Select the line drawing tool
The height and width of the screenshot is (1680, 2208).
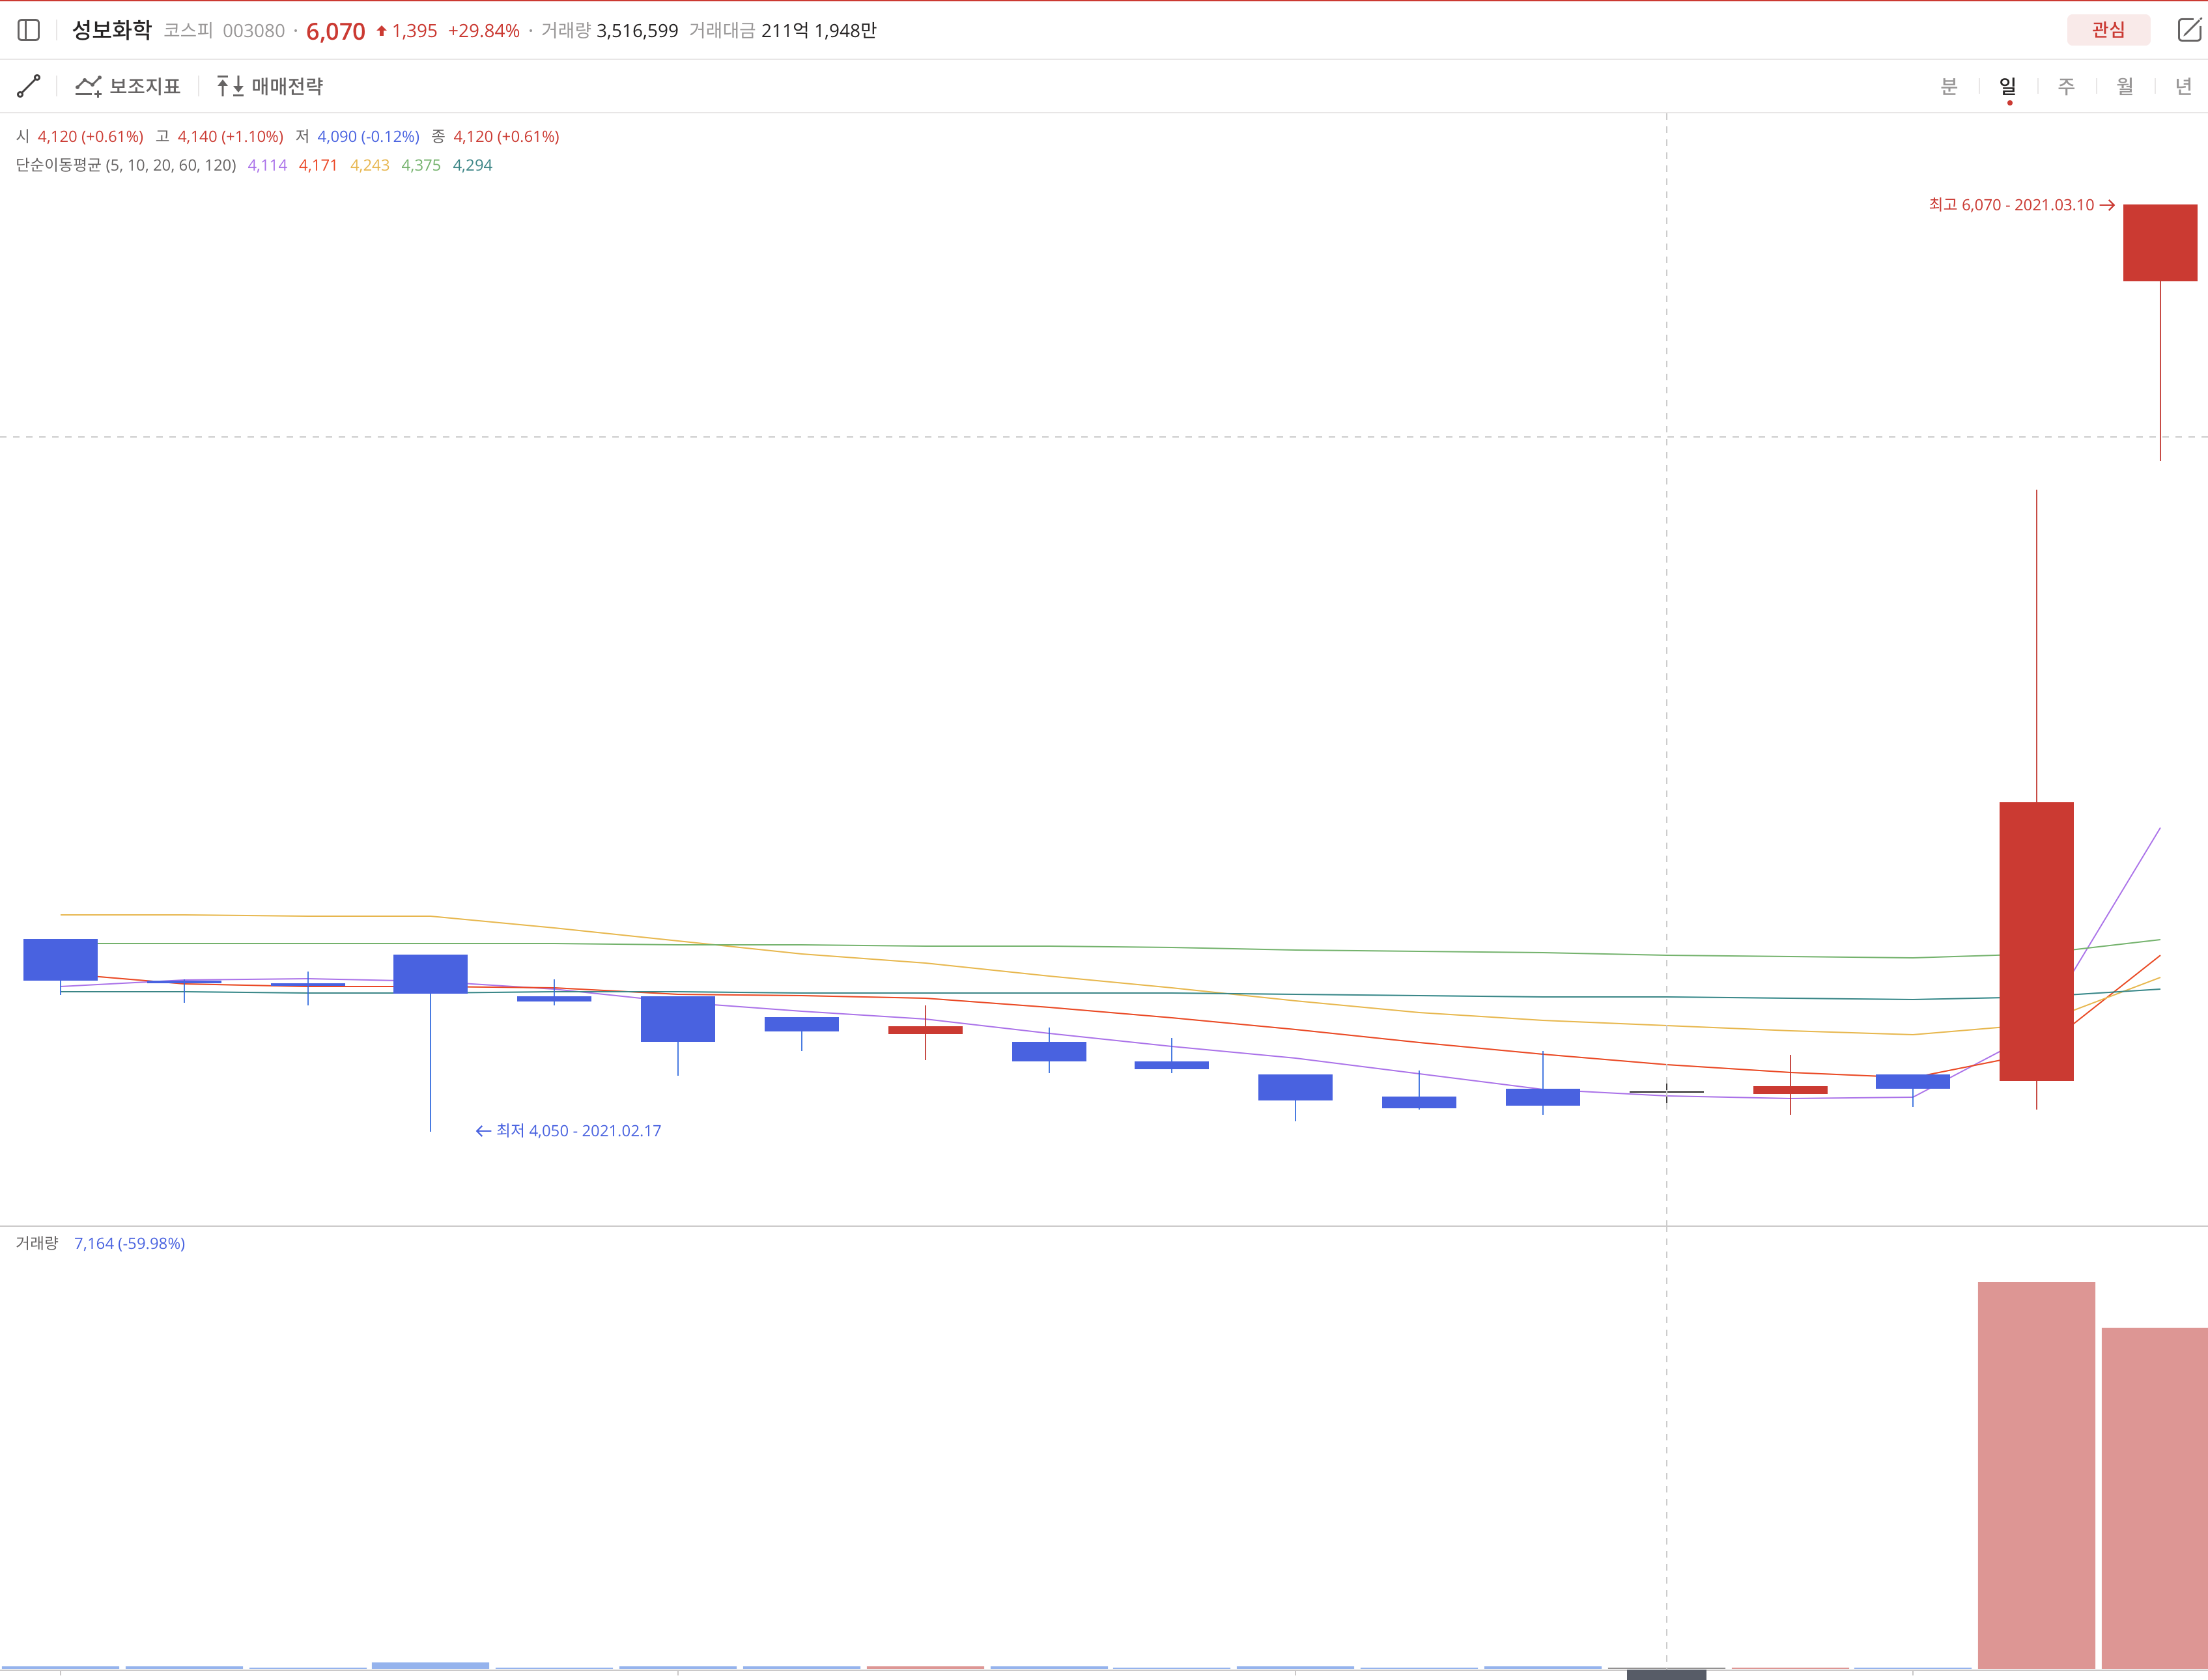click(x=29, y=86)
